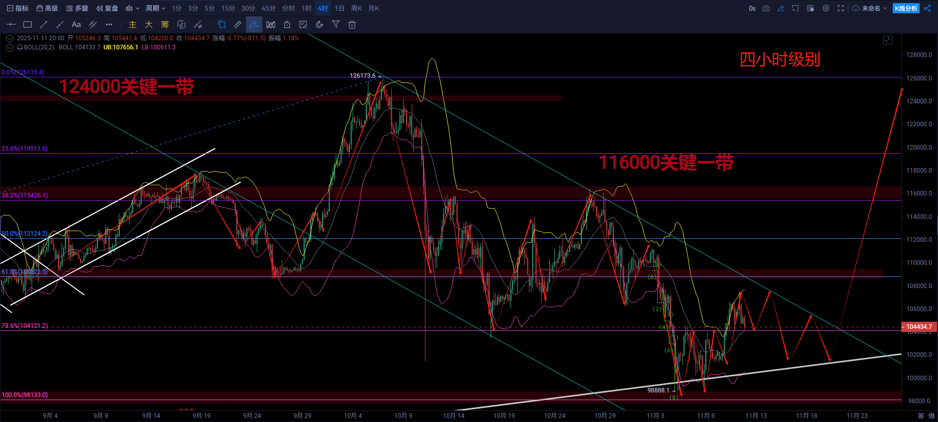Viewport: 938px width, 422px height.
Task: Select the rectangle drawing tool
Action: point(28,24)
